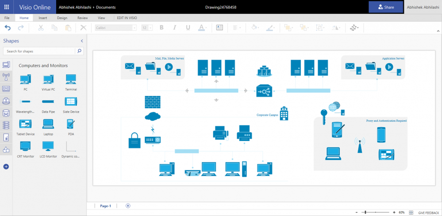Open the Computers and Monitors stencil sidebar icon
The height and width of the screenshot is (216, 442).
point(6,64)
